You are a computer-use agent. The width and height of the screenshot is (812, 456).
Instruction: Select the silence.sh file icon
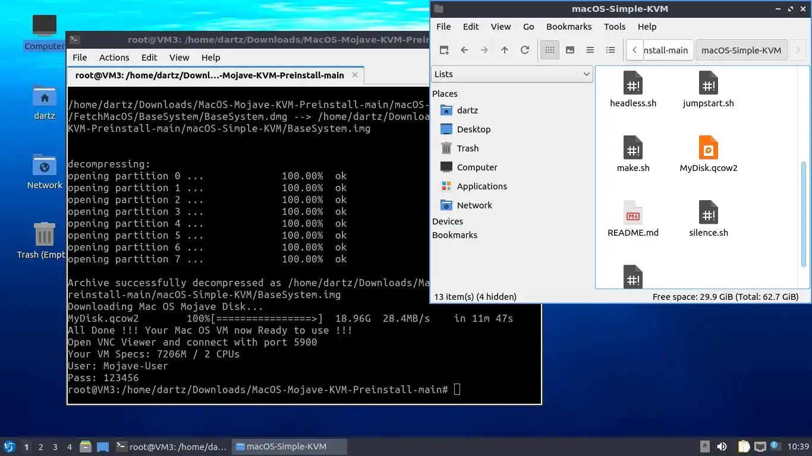pyautogui.click(x=709, y=213)
